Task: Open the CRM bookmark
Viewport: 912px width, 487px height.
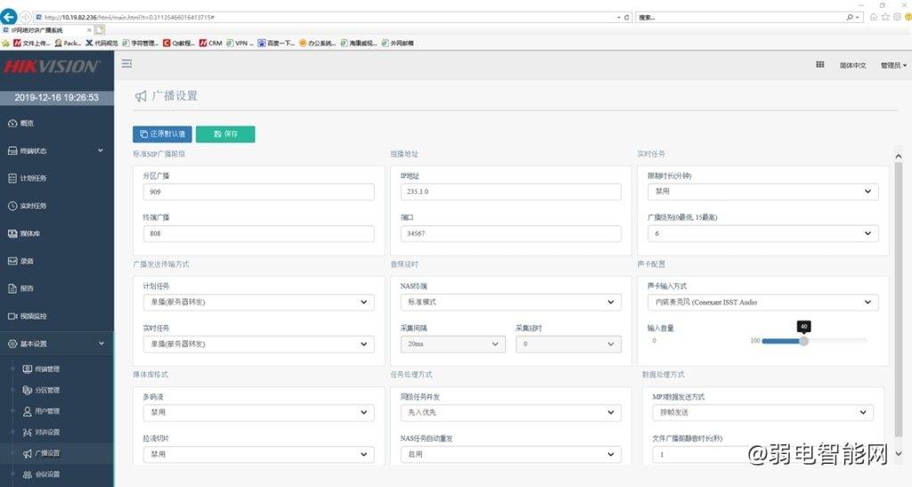Action: (x=210, y=43)
